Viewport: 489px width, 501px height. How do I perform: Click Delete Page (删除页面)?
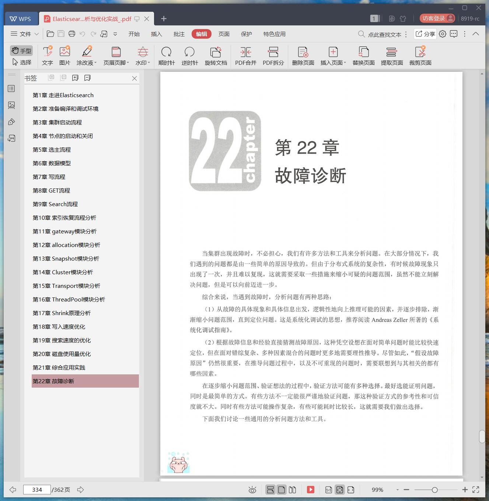click(x=303, y=56)
